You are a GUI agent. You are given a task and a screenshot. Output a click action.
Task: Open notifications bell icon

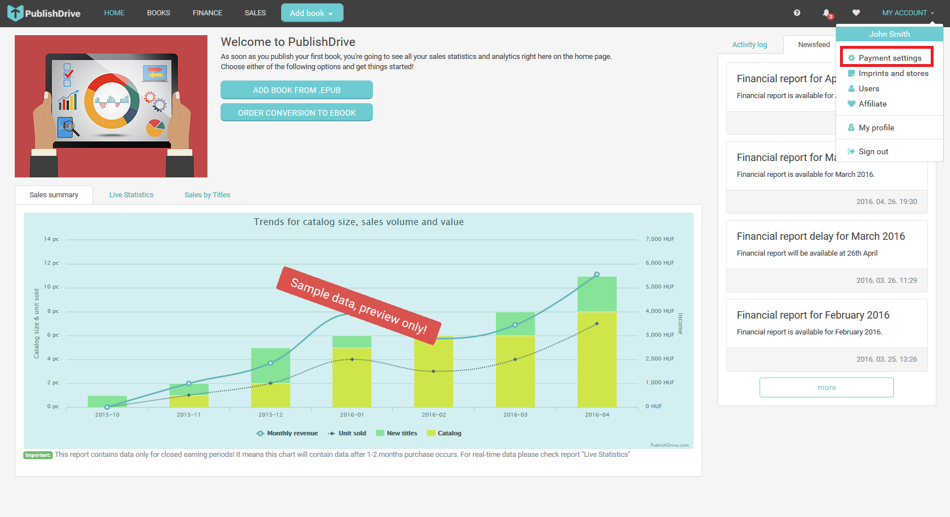[x=826, y=12]
